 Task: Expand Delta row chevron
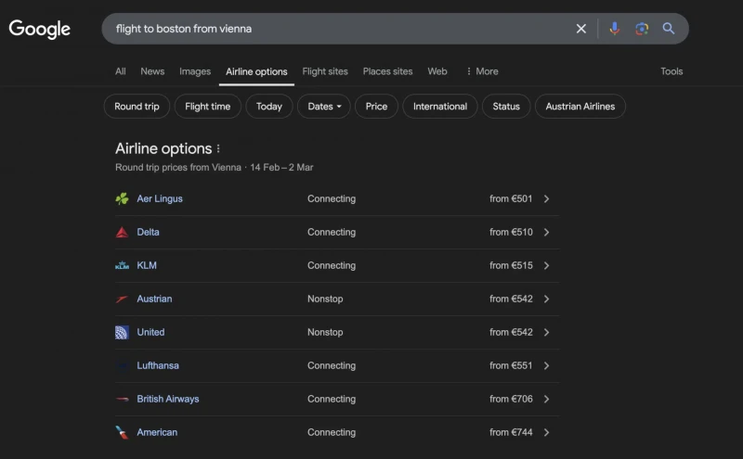546,233
